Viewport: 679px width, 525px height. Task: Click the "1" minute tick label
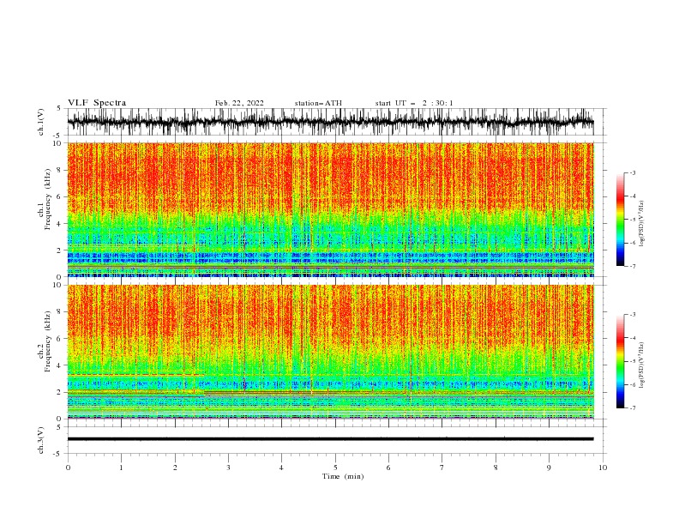point(121,468)
